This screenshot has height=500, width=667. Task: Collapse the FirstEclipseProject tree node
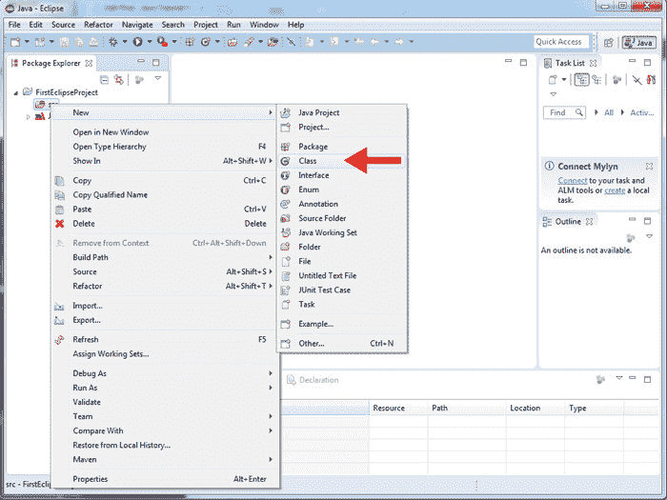click(16, 92)
